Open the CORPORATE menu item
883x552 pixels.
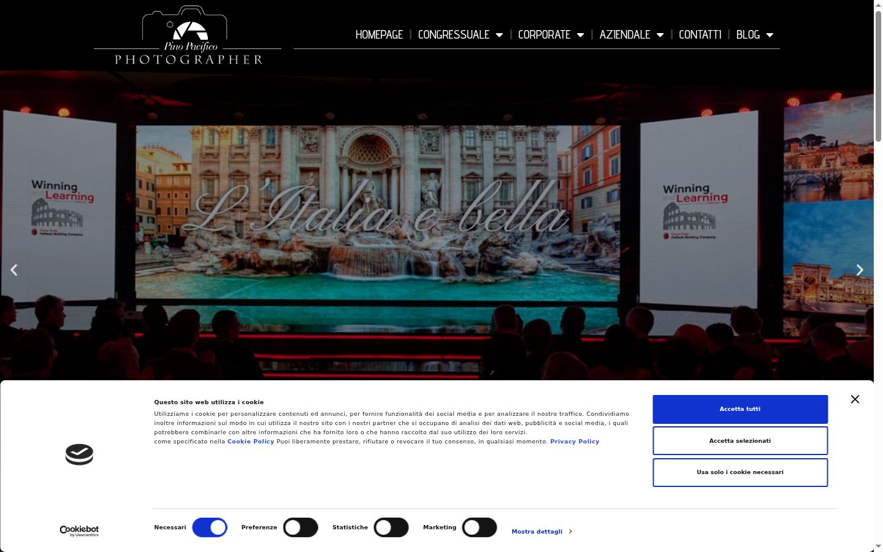point(545,34)
